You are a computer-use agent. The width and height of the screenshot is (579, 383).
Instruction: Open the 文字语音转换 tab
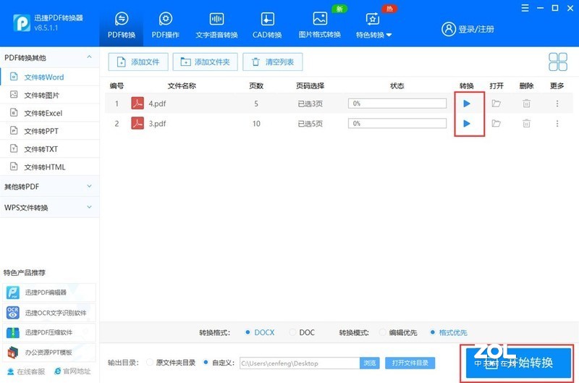coord(216,25)
